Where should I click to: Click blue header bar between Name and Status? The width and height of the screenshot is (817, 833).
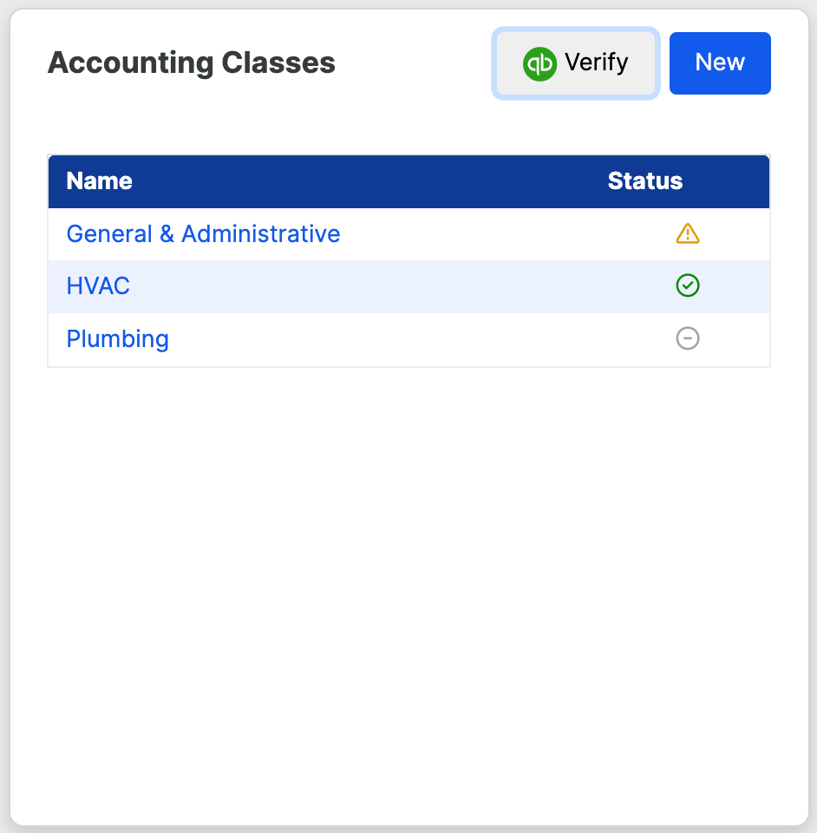tap(364, 181)
